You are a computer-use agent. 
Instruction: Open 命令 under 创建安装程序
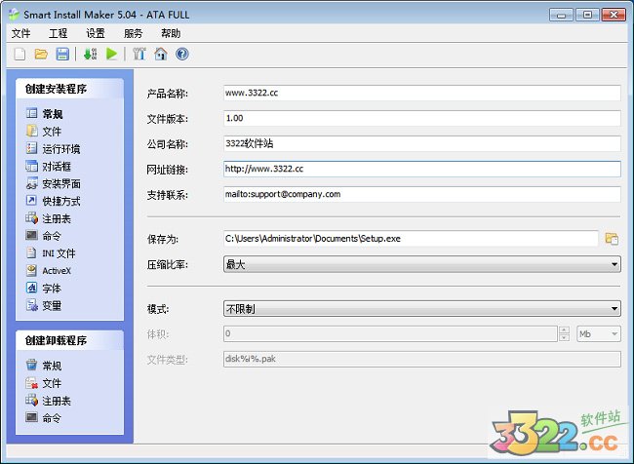[52, 236]
